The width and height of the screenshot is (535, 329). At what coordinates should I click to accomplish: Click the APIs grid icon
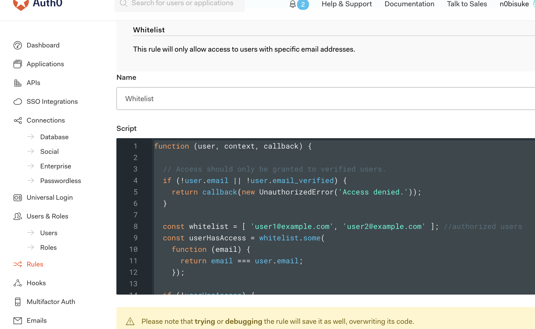[x=17, y=83]
